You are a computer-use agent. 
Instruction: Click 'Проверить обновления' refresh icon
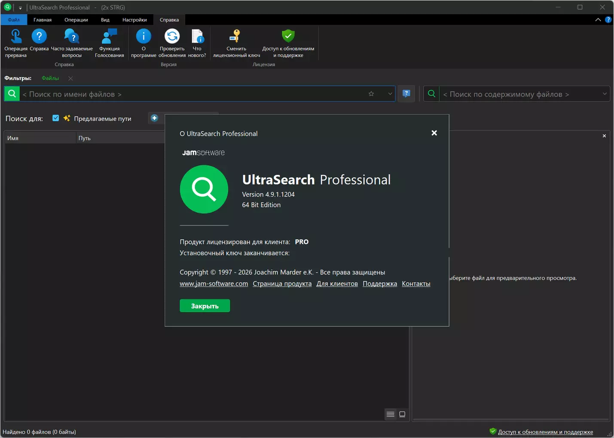(172, 37)
